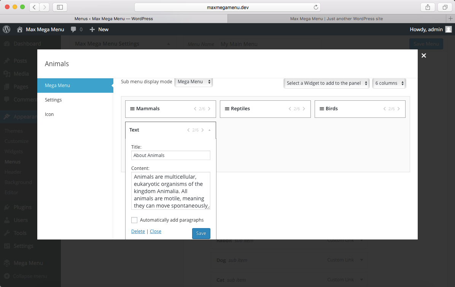Screen dimensions: 455x287
Task: Grab the Reptiles widget drag handle icon
Action: tap(227, 109)
